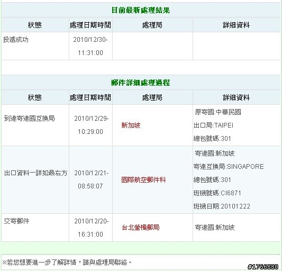Click the 狀態 header in the detailed process table
Viewport: 282px width, 271px height.
point(35,97)
